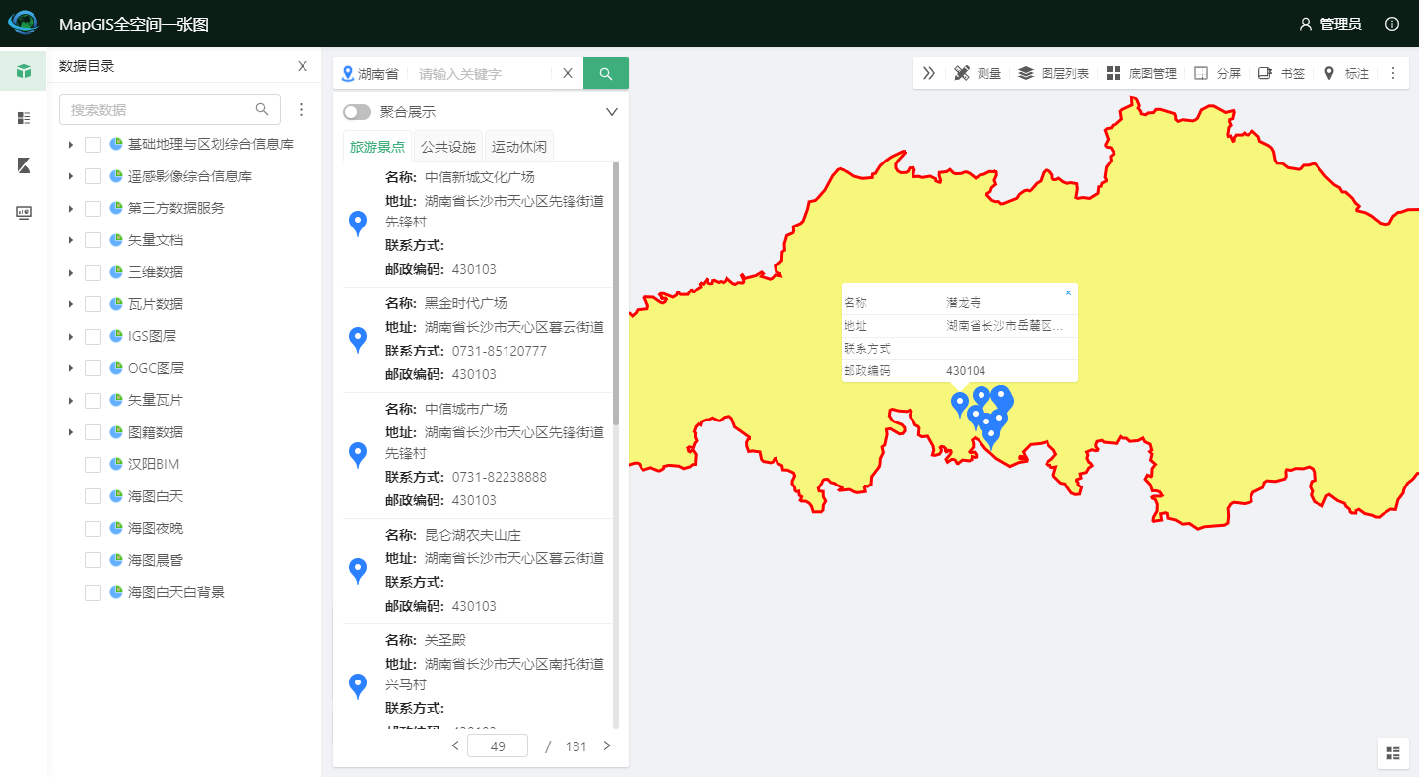Activate the 分屏 split screen tool

pos(1217,73)
